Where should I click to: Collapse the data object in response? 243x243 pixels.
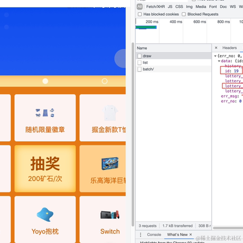point(219,61)
